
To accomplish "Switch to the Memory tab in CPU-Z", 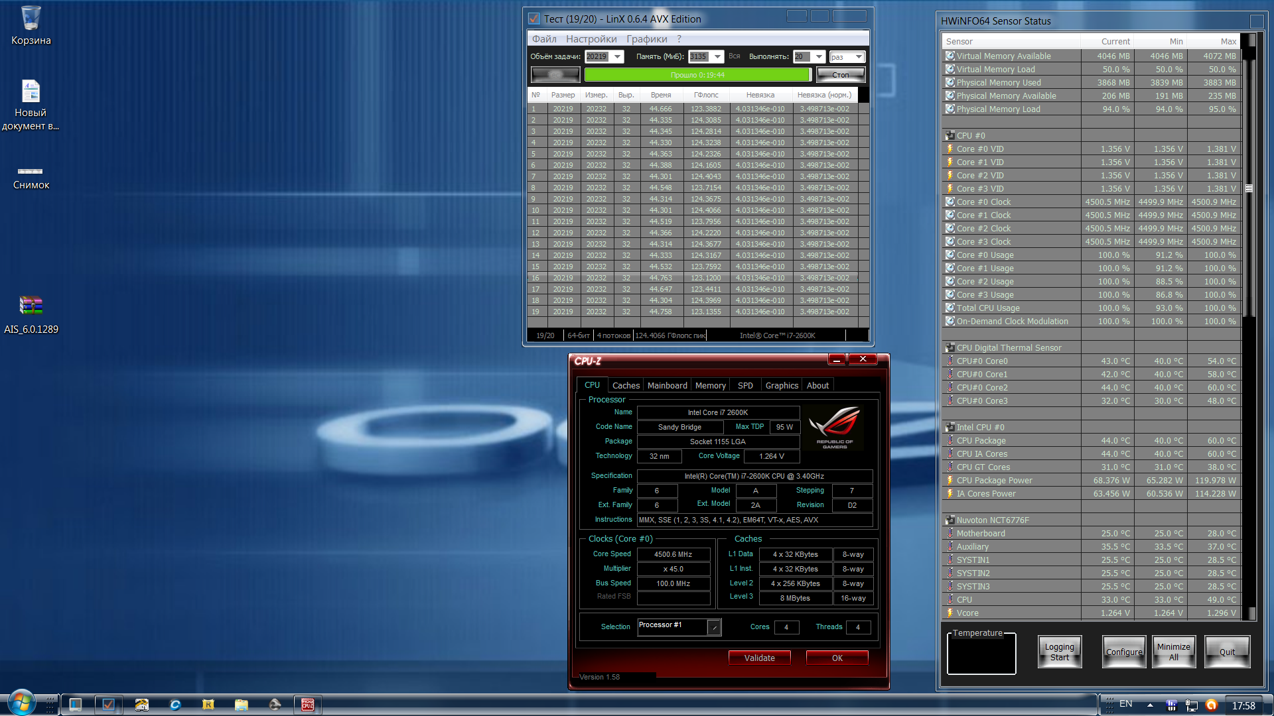I will point(710,385).
